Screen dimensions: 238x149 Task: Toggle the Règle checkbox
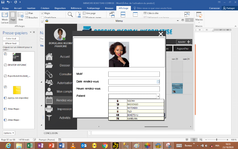43,13
